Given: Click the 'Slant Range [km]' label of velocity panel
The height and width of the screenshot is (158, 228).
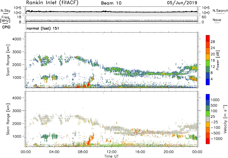Looking at the screenshot, I should coord(8,119).
